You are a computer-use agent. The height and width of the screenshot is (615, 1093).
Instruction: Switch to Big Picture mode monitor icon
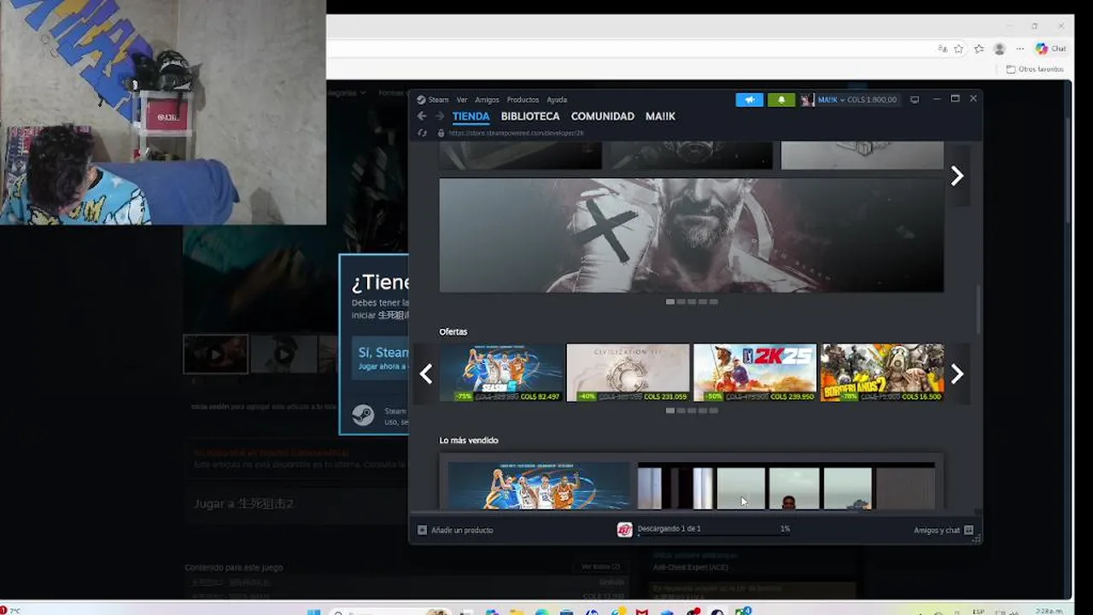pos(915,100)
